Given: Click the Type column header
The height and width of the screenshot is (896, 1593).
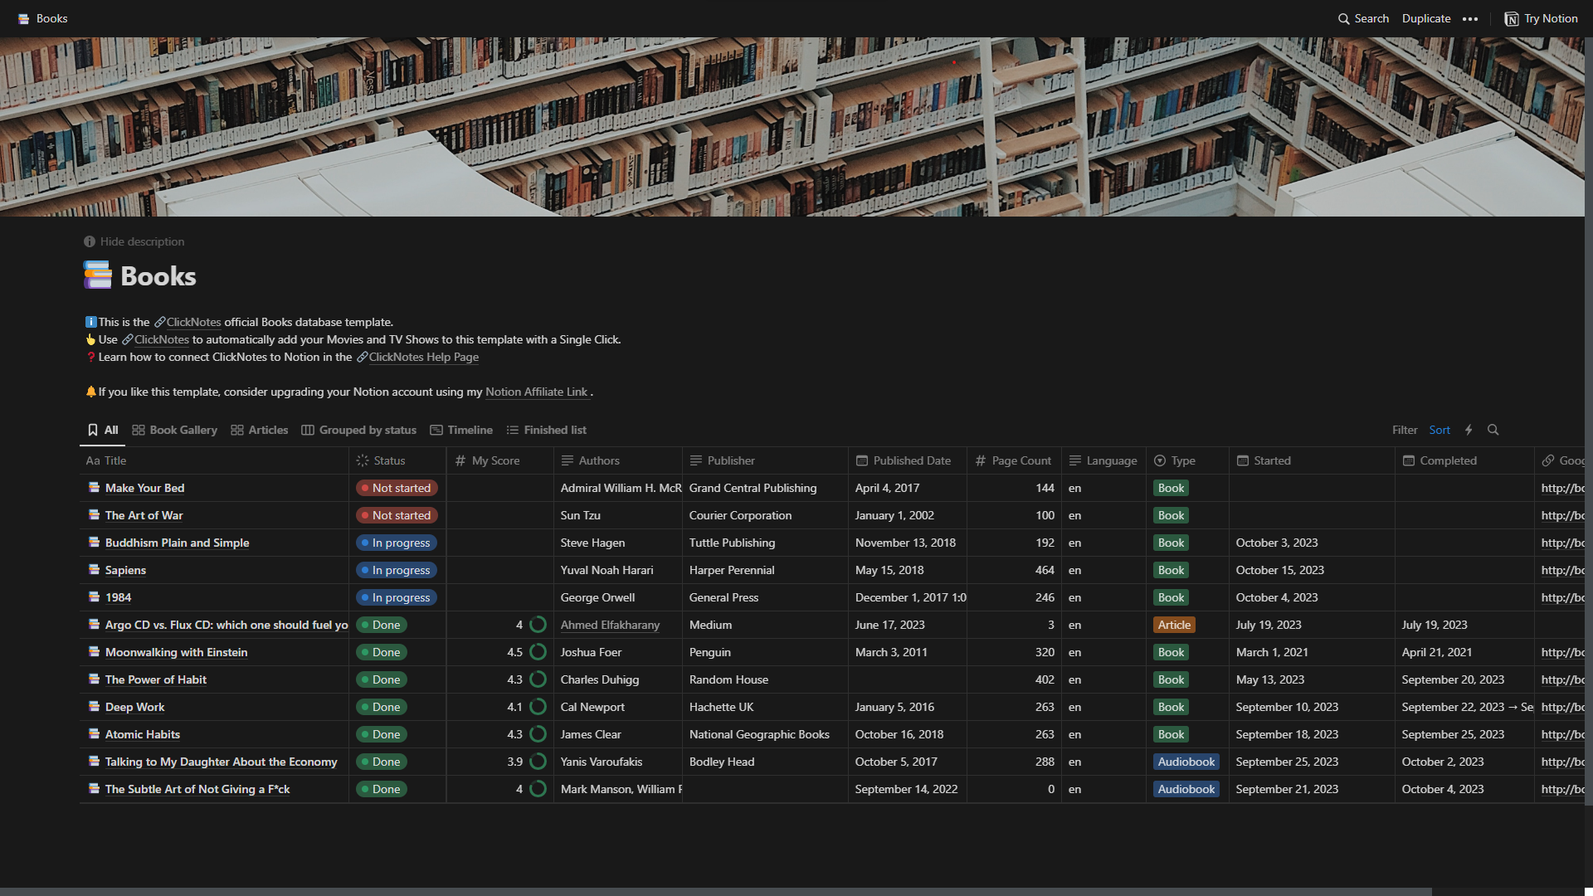Looking at the screenshot, I should pyautogui.click(x=1187, y=460).
